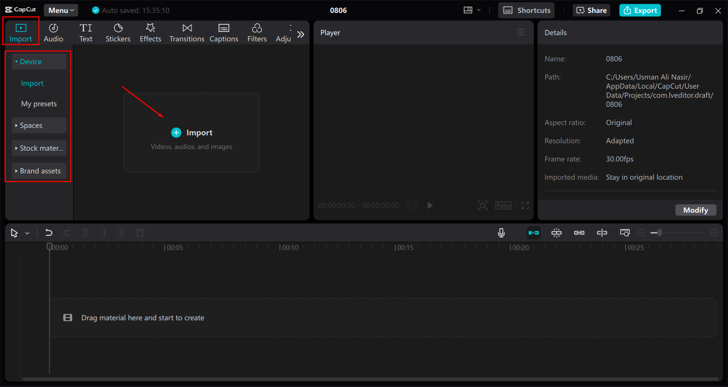728x387 pixels.
Task: Click the timeline ruler at 00:20
Action: coord(520,248)
